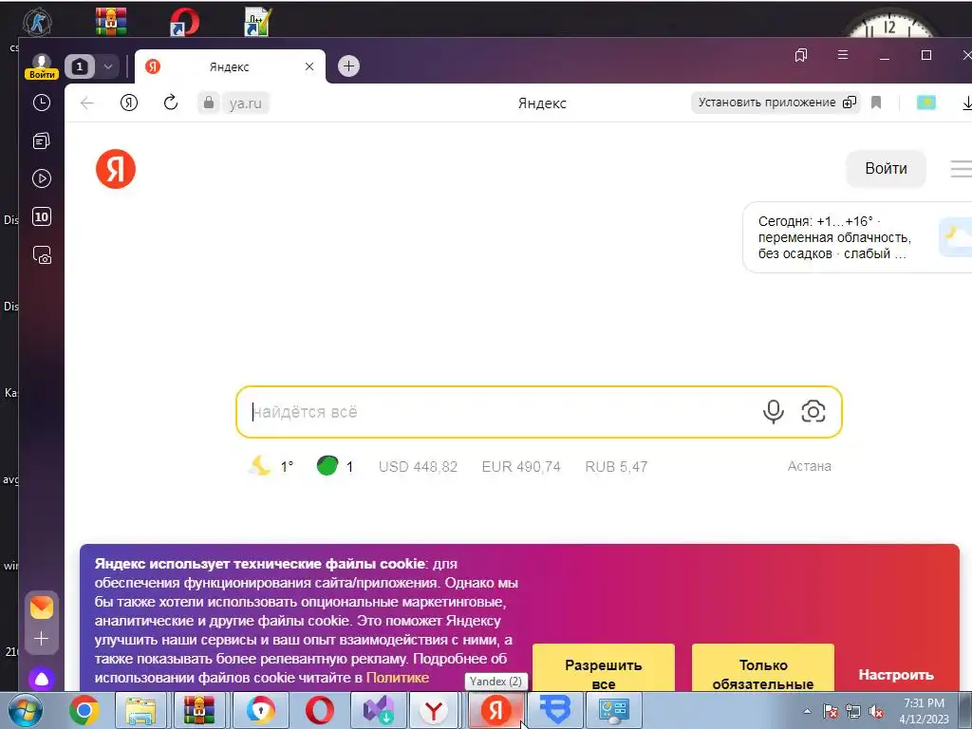The height and width of the screenshot is (729, 972).
Task: Open the tab counter showing 1
Action: tap(80, 66)
